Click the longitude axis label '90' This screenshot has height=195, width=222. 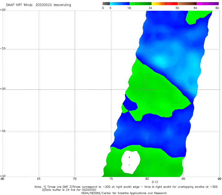point(220,179)
